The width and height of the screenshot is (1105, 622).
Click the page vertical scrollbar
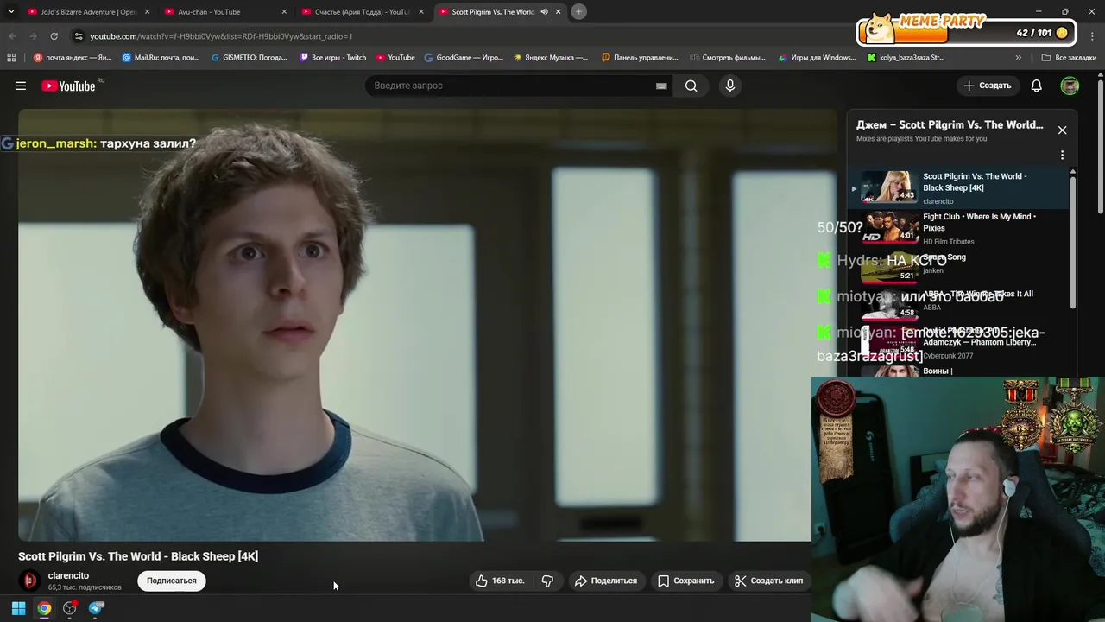(x=1100, y=147)
